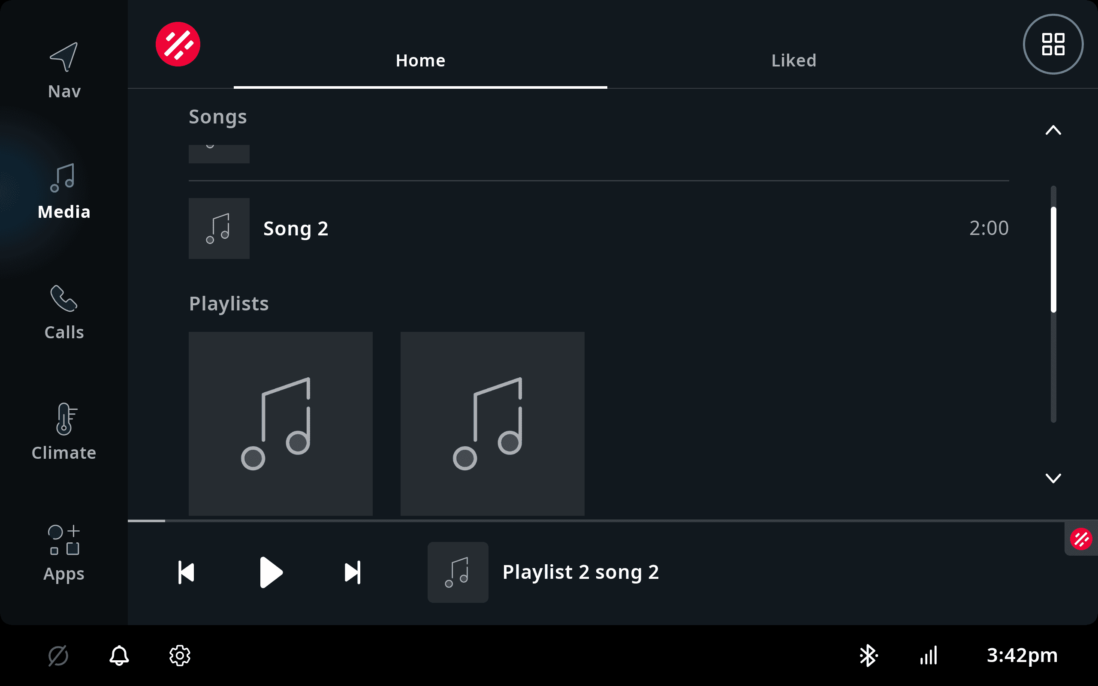
Task: Toggle play for the current track
Action: (x=271, y=572)
